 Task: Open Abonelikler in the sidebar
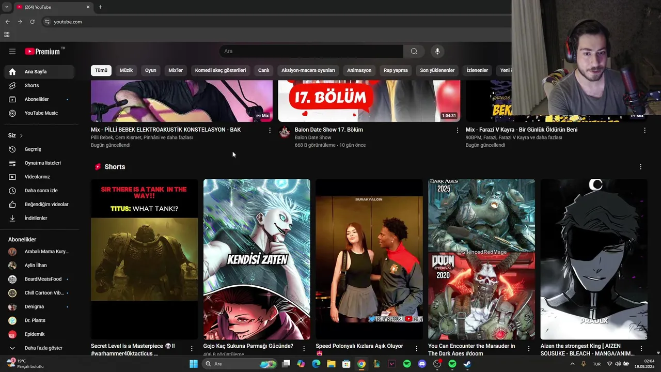coord(40,99)
